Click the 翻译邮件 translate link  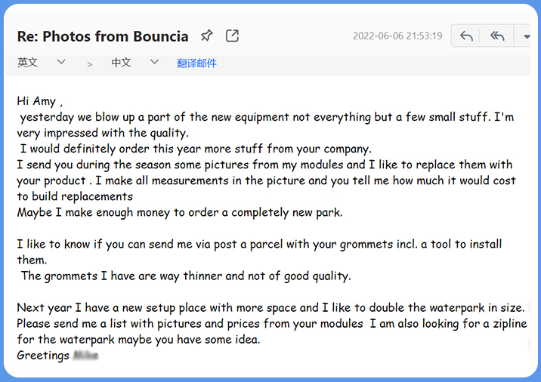(196, 63)
